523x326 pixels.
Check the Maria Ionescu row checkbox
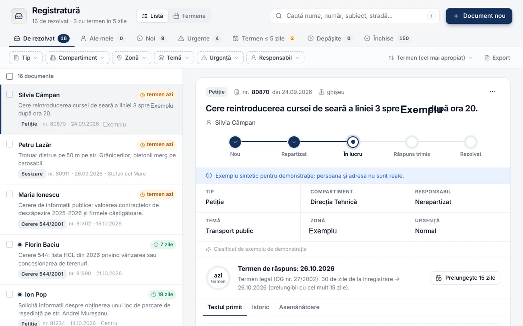(x=10, y=194)
